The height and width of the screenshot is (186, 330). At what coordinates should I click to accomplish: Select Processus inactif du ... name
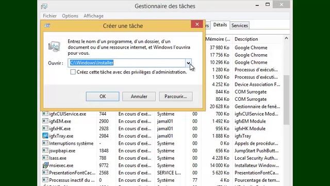pos(72,180)
